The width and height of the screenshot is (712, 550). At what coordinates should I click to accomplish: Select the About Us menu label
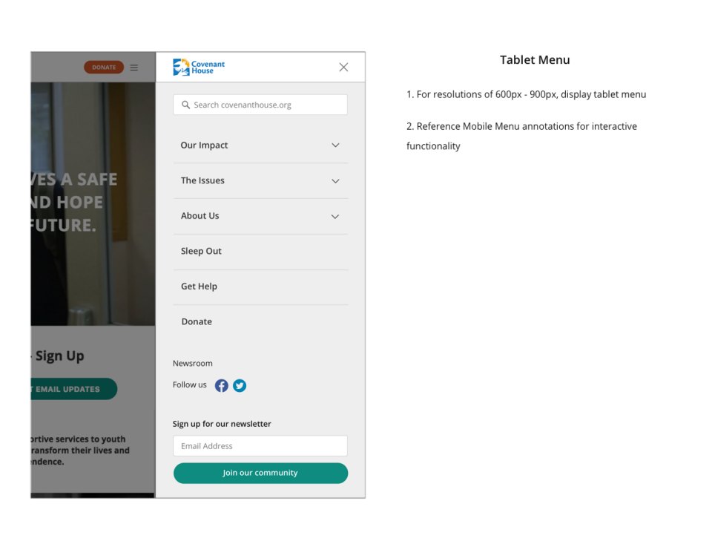[x=200, y=216]
